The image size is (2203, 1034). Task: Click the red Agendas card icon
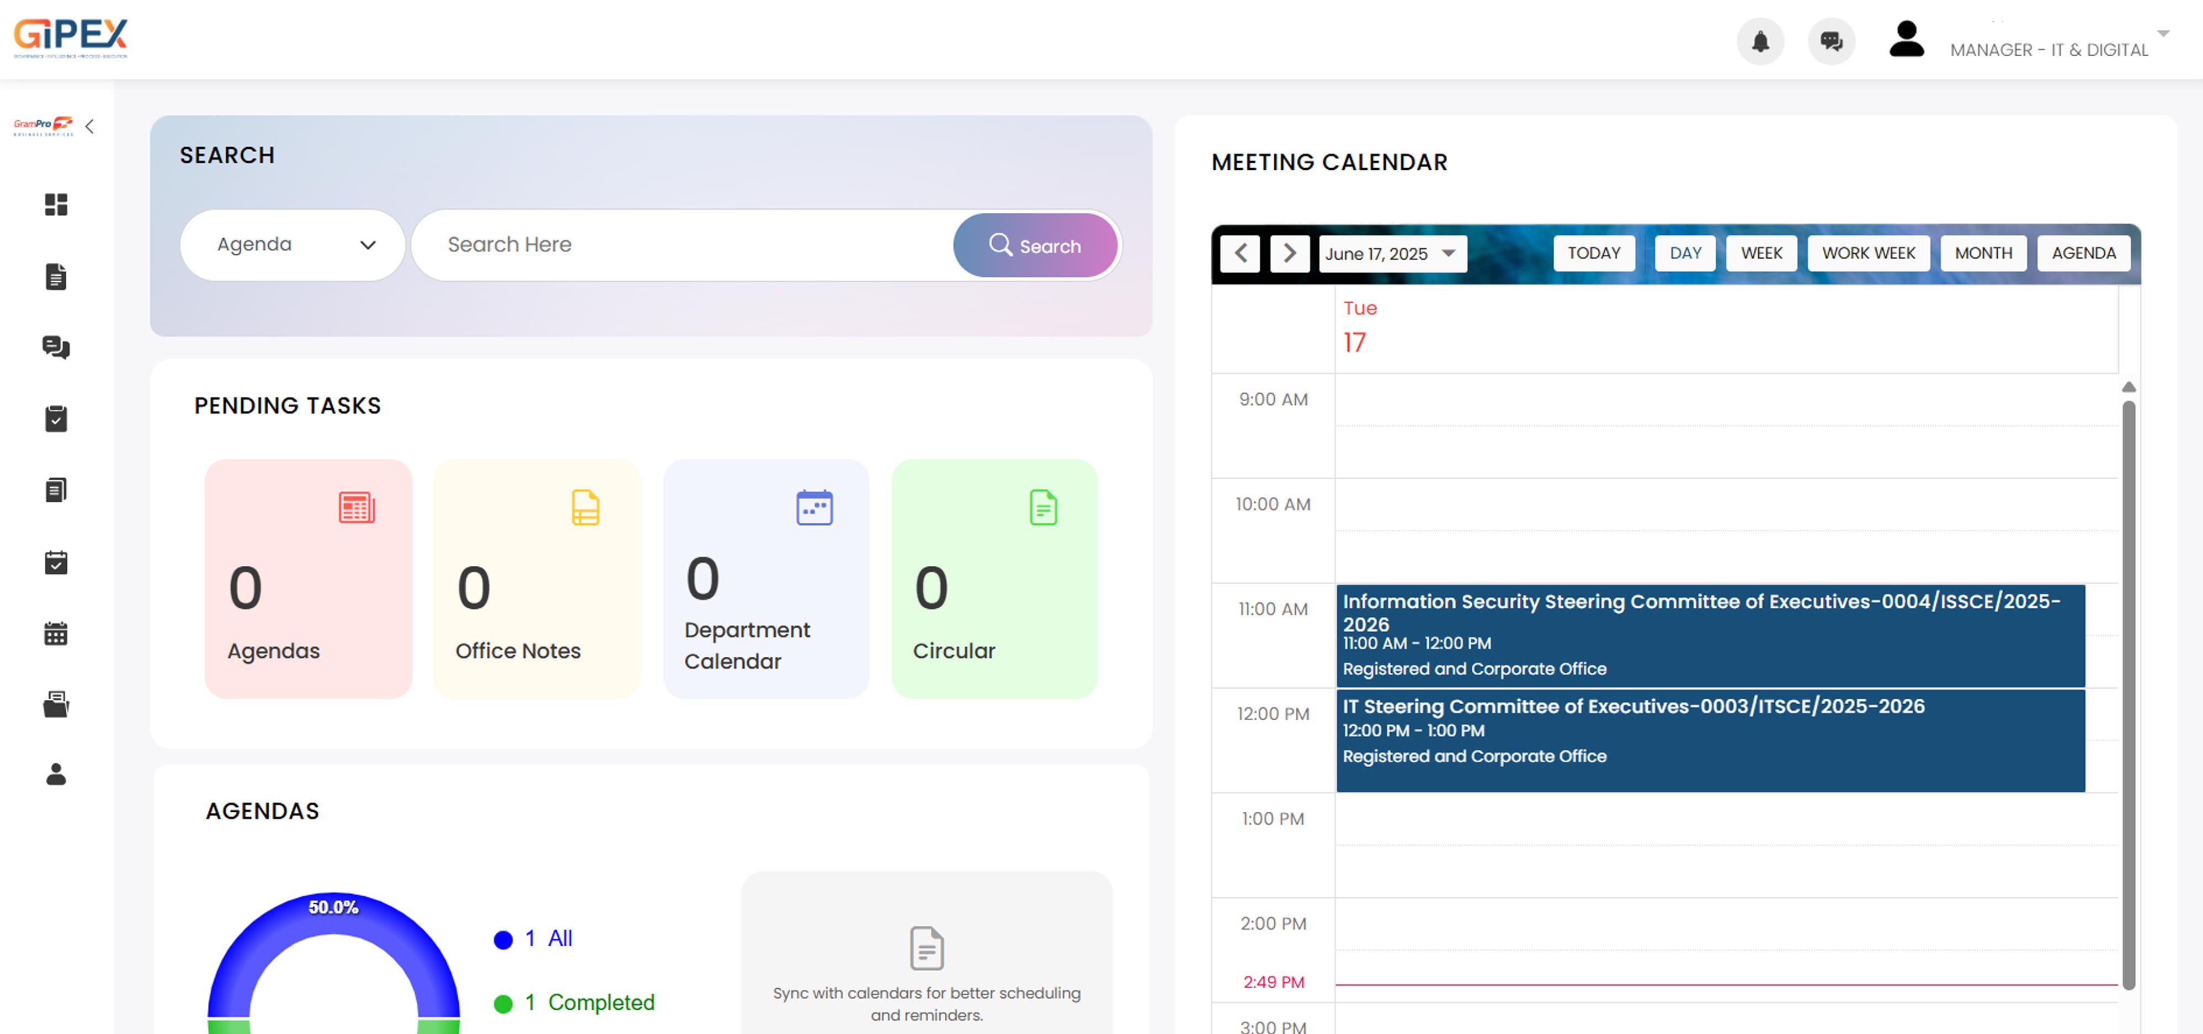356,507
